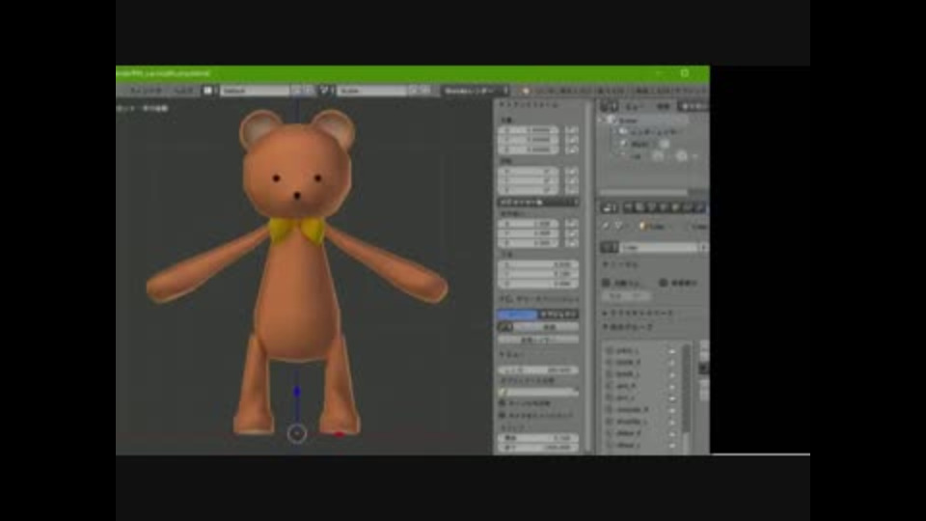Image resolution: width=926 pixels, height=521 pixels.
Task: Toggle lock on Scale X
Action: pos(571,224)
